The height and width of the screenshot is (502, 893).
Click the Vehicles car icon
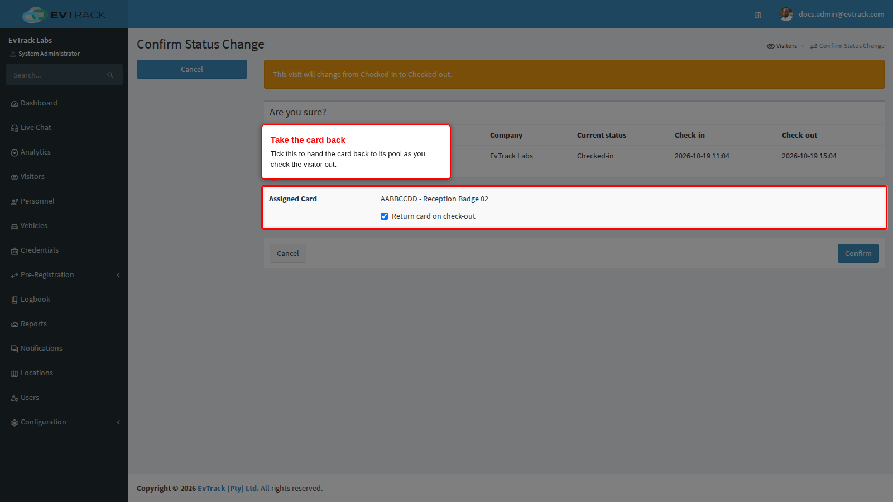click(15, 226)
